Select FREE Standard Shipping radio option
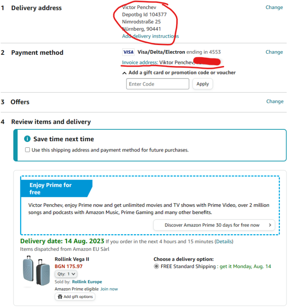The height and width of the screenshot is (307, 291). pyautogui.click(x=156, y=266)
